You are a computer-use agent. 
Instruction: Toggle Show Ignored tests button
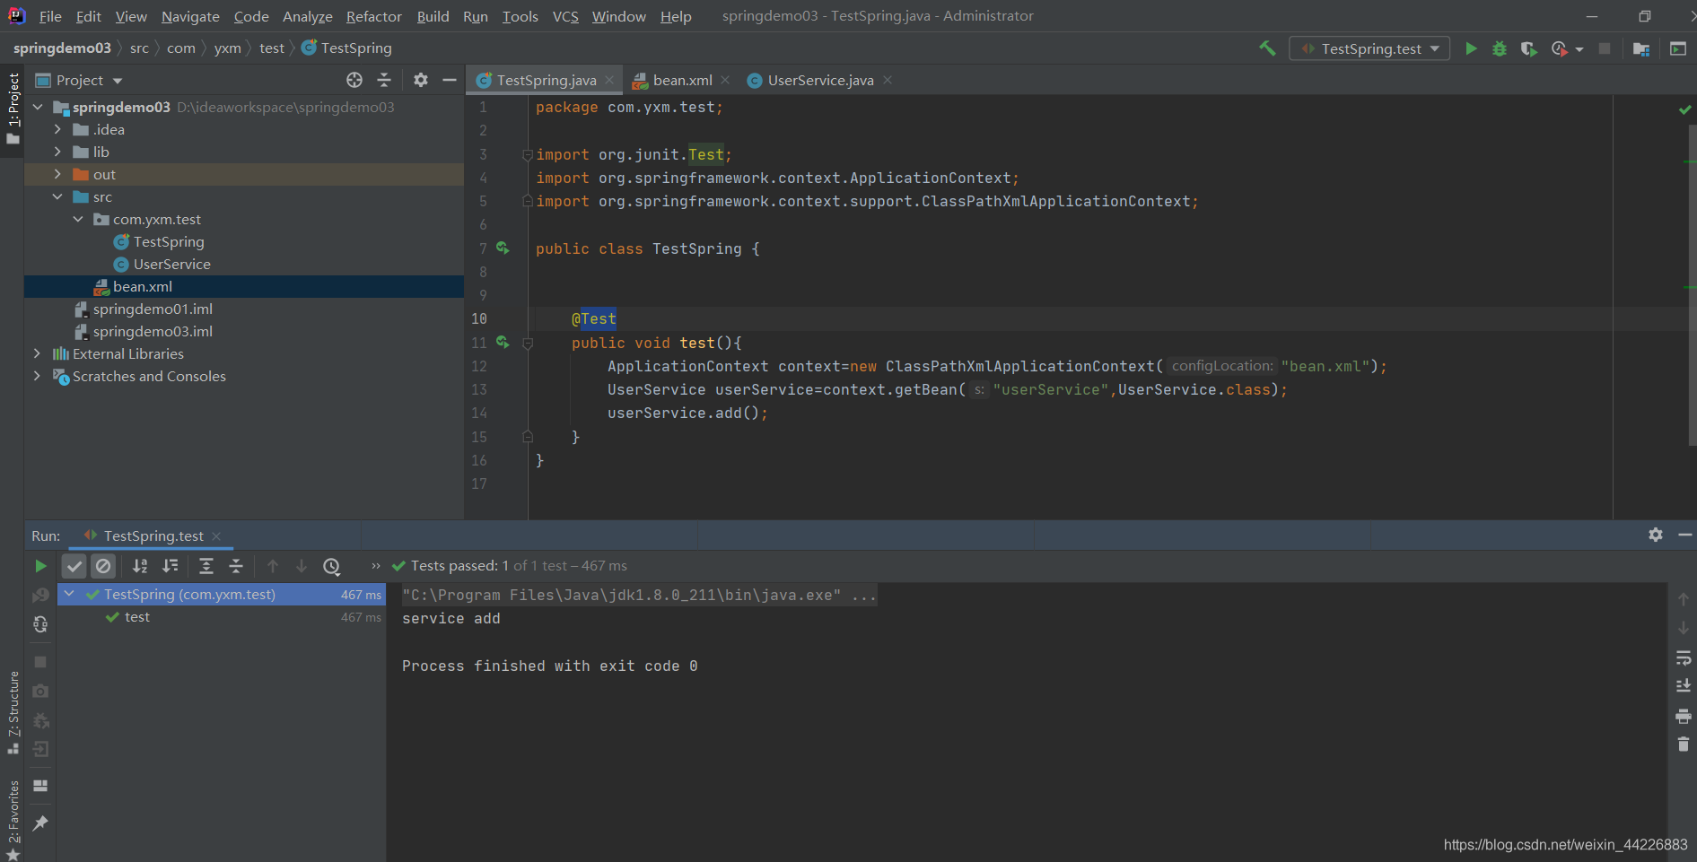tap(103, 566)
